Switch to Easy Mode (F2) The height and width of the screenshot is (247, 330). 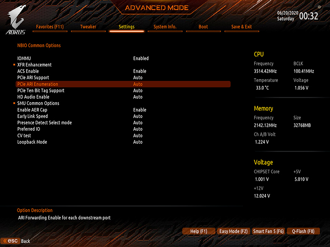point(233,231)
